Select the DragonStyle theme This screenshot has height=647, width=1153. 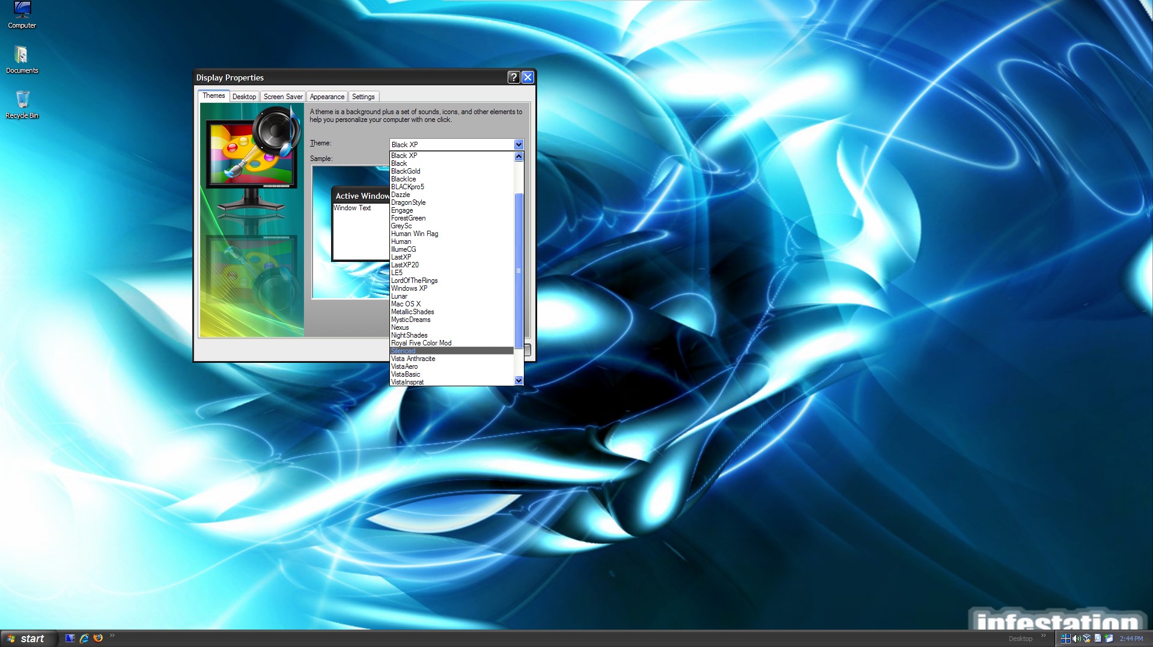(x=452, y=202)
